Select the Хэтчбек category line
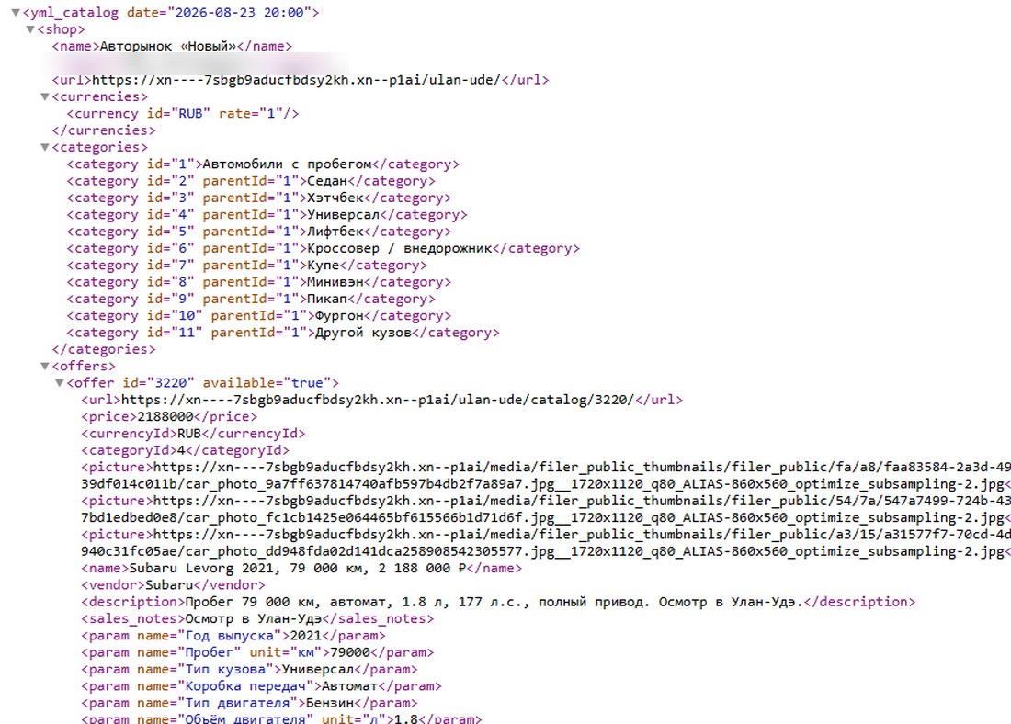1011x724 pixels. pyautogui.click(x=259, y=198)
